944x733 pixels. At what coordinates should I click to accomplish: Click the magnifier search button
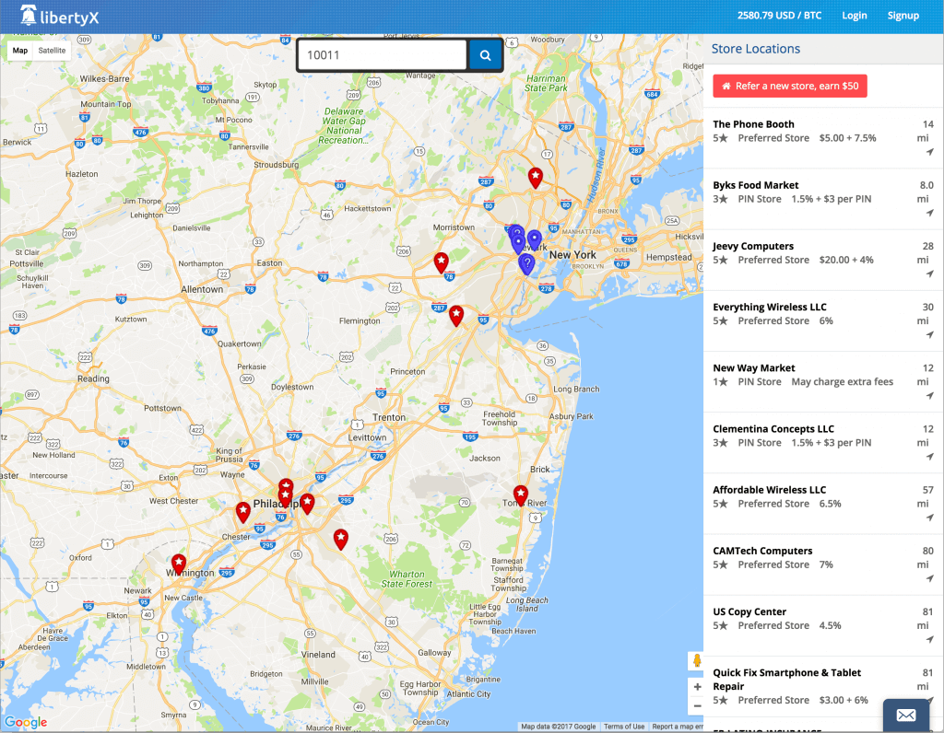tap(485, 55)
